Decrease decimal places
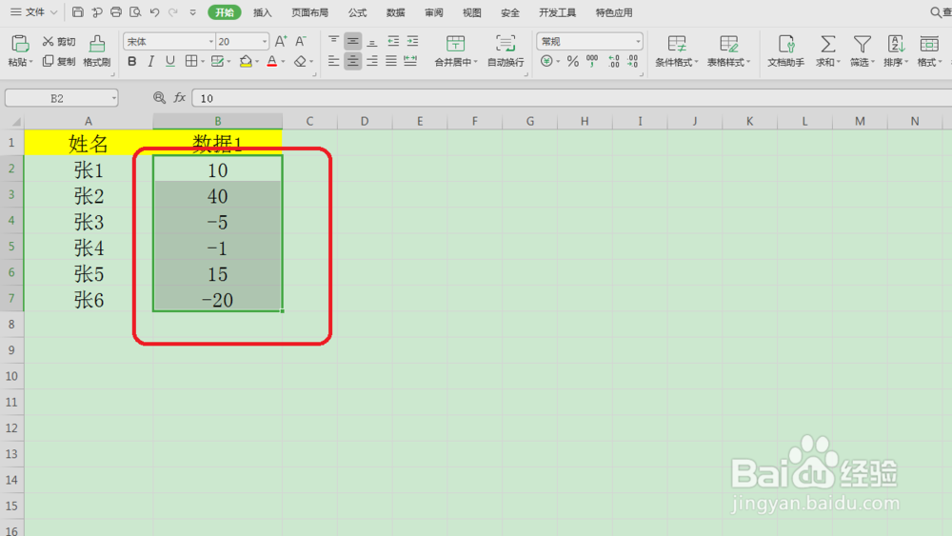 click(633, 61)
